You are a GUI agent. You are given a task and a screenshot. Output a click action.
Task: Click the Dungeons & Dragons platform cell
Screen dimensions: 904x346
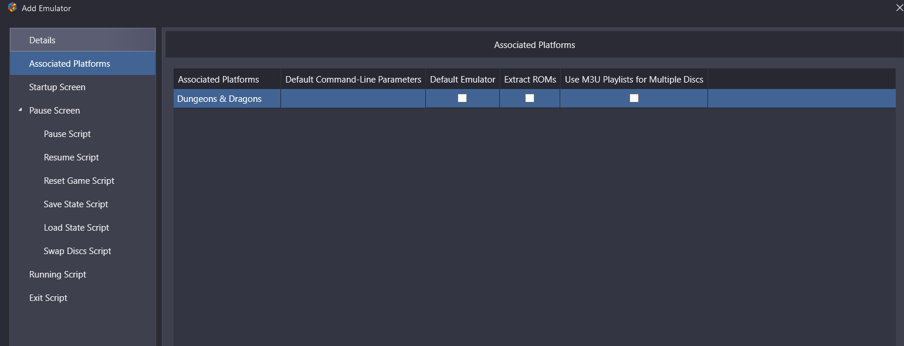pyautogui.click(x=227, y=98)
